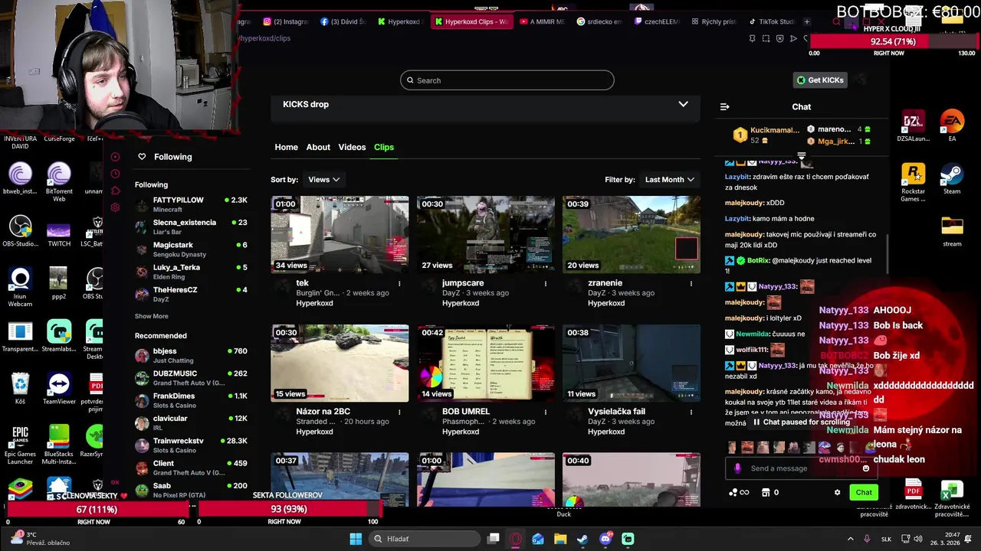Open the emoji picker in message box
Screen dimensions: 981x551
pyautogui.click(x=866, y=468)
